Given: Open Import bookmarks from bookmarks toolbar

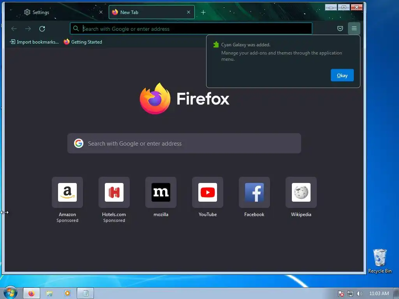Looking at the screenshot, I should (34, 42).
